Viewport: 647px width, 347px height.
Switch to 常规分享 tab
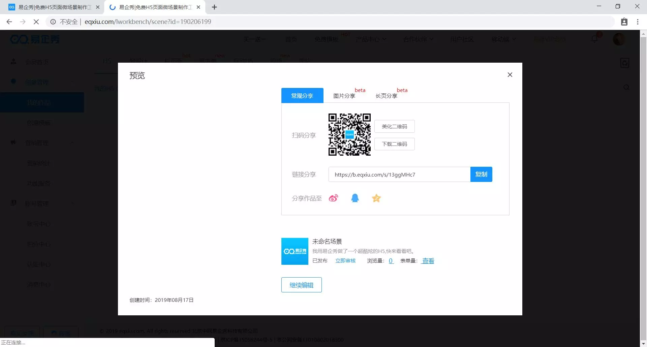coord(302,96)
